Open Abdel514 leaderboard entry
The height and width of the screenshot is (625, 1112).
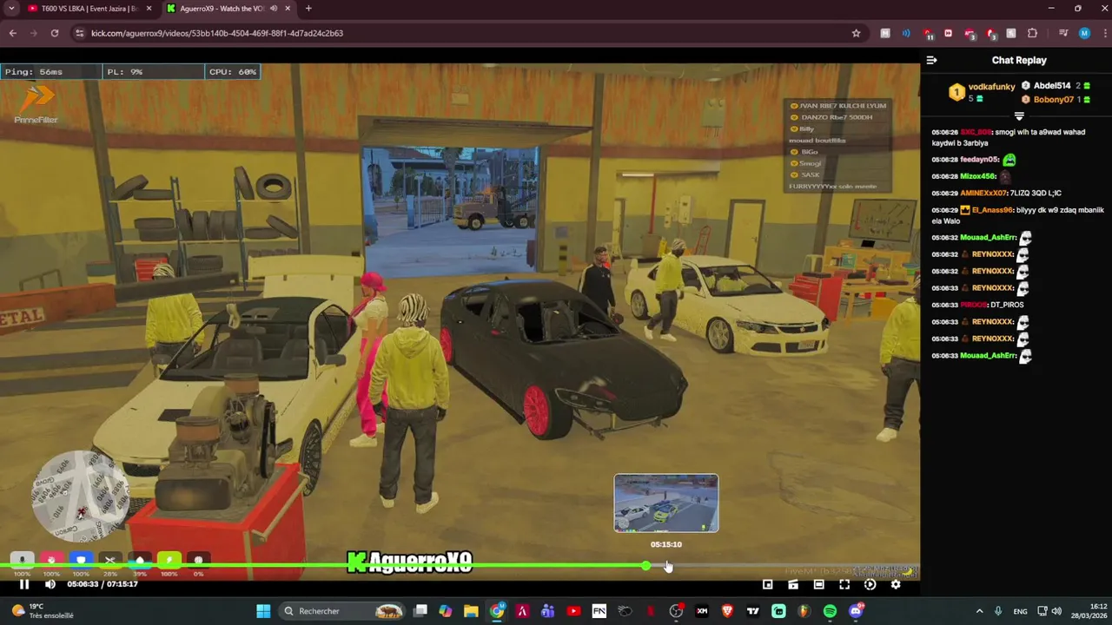tap(1056, 86)
